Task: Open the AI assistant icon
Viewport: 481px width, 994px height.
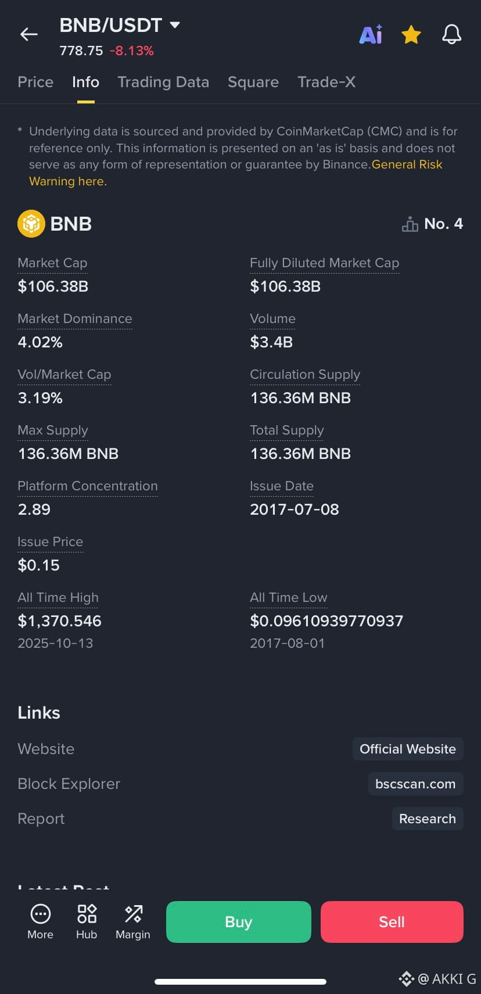Action: (x=371, y=35)
